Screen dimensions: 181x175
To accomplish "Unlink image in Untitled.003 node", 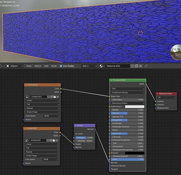I will click(x=58, y=97).
